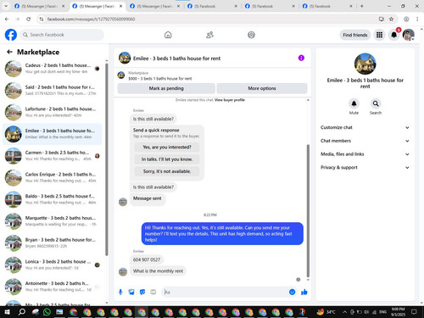Search in conversation using magnifier icon
The image size is (424, 318).
point(376,103)
